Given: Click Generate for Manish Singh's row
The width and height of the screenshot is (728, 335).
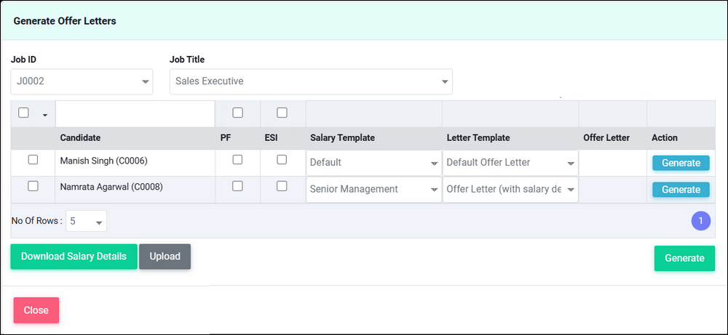Looking at the screenshot, I should tap(680, 163).
